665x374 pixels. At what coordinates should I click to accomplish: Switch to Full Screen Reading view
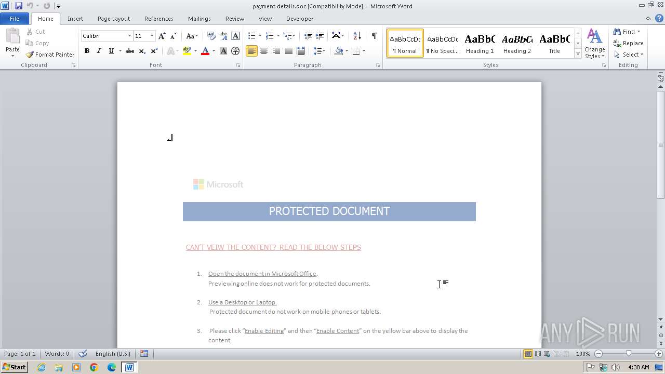(538, 354)
